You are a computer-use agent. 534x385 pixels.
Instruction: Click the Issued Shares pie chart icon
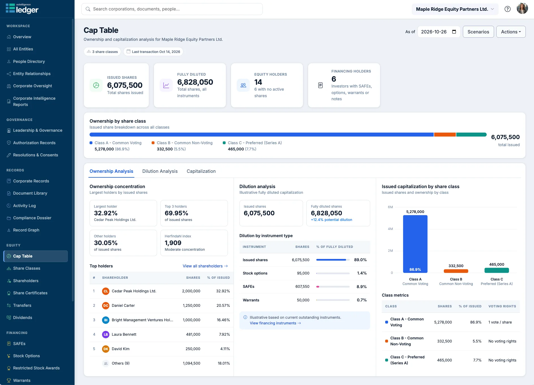click(96, 85)
